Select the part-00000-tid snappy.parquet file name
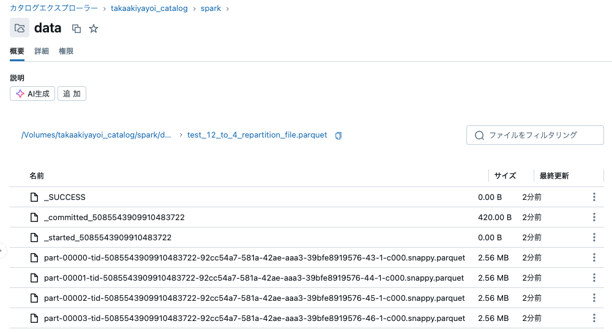 [x=255, y=258]
